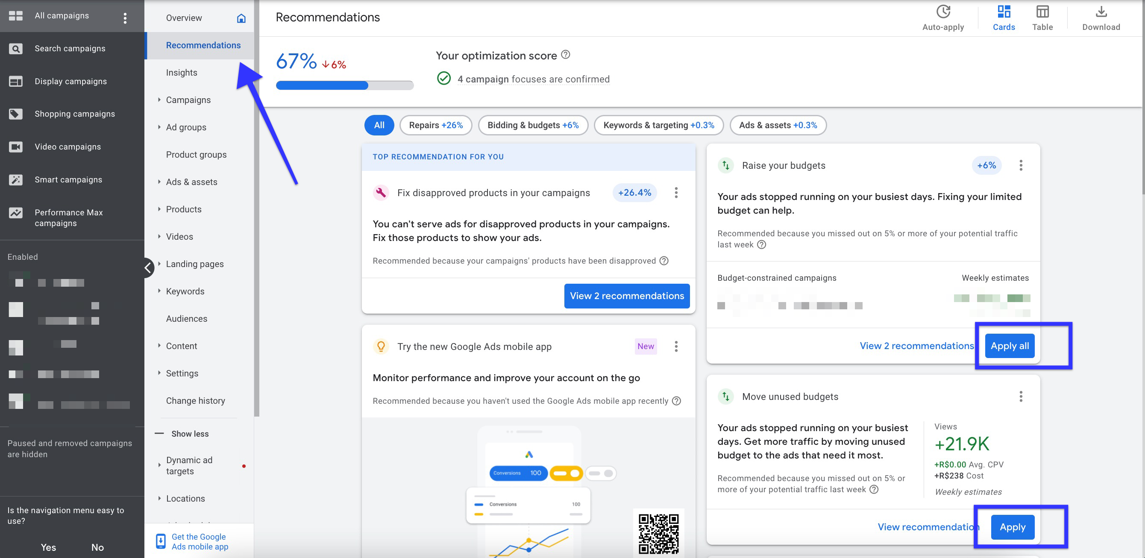Click the wrench icon on Fix disapproved products card
The image size is (1145, 558).
381,193
